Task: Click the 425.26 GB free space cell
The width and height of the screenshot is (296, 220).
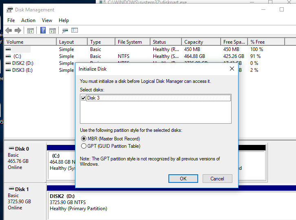Action: (x=234, y=56)
